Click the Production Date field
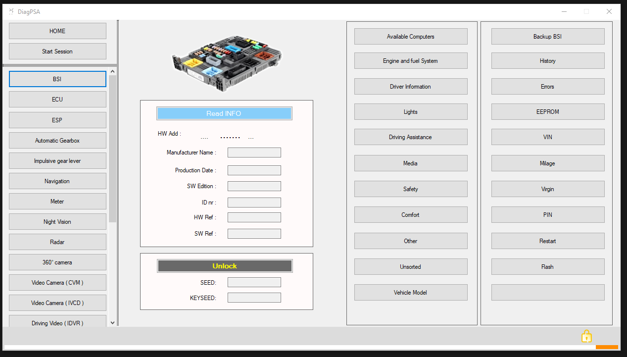 pyautogui.click(x=254, y=170)
